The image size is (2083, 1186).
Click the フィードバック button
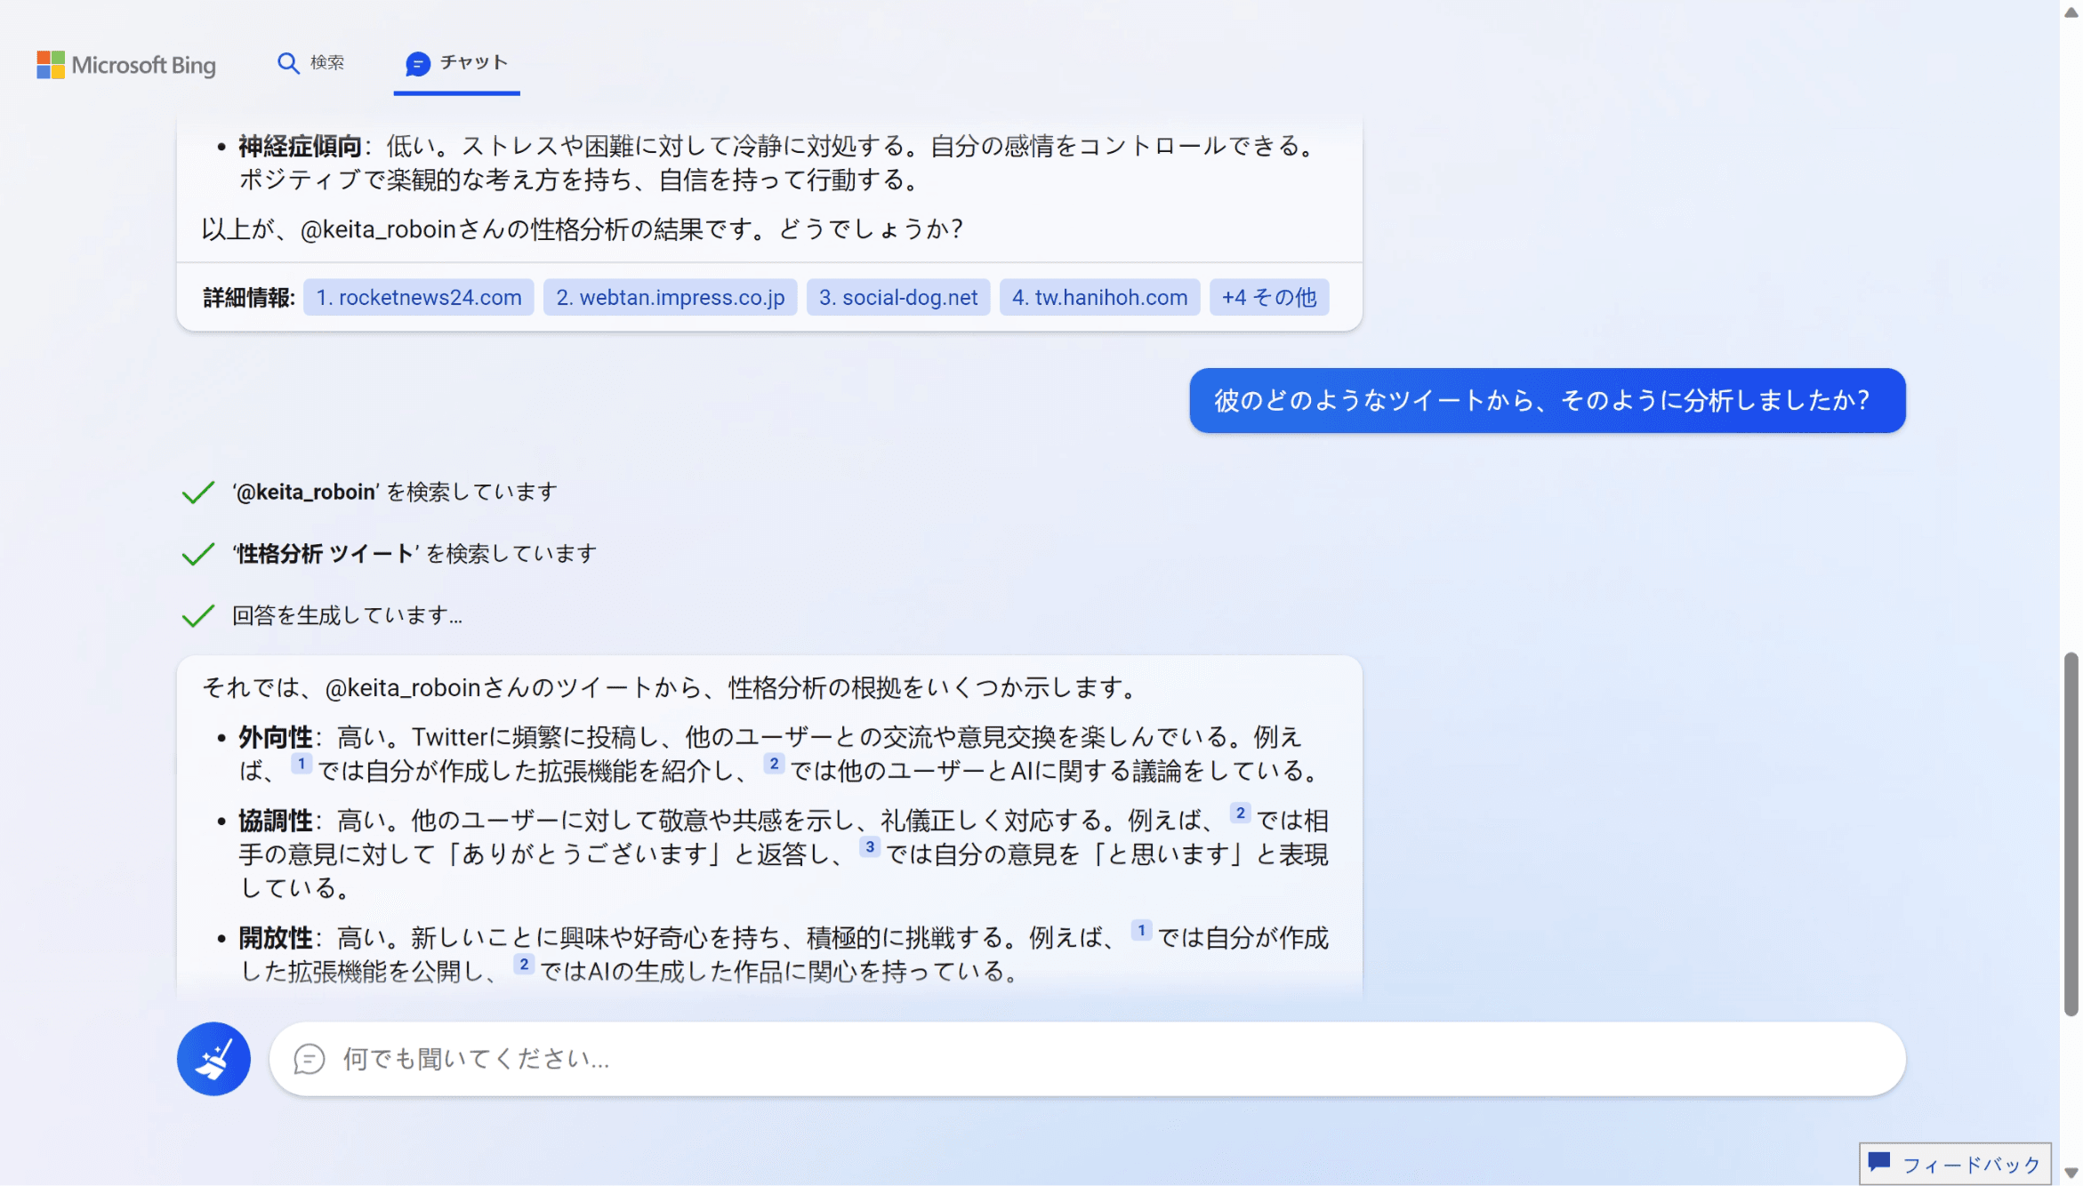(x=1955, y=1164)
